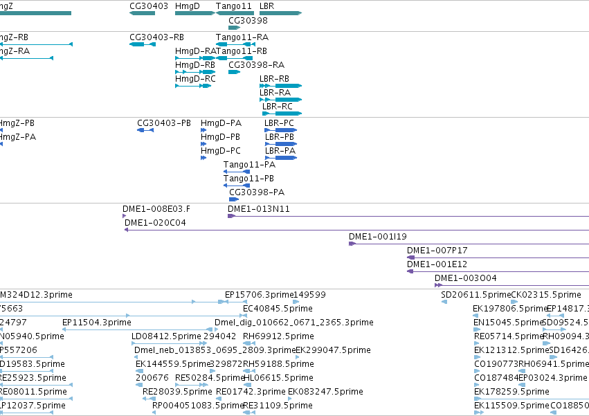
Task: Select the Dmel_dig_010662_0671_2365.3prime label
Action: coord(294,323)
